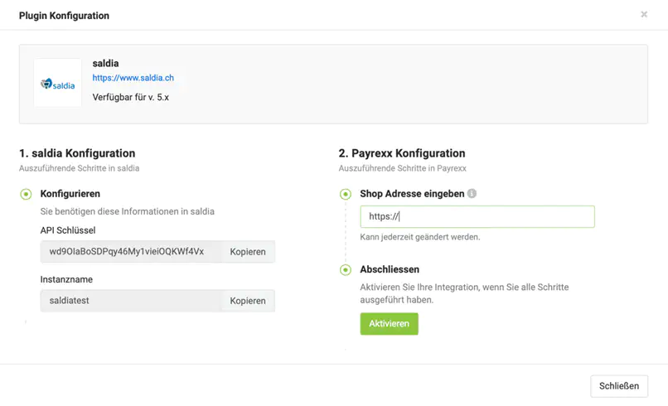The image size is (668, 406).
Task: Copy the Instanzname with Kopieren
Action: (248, 301)
